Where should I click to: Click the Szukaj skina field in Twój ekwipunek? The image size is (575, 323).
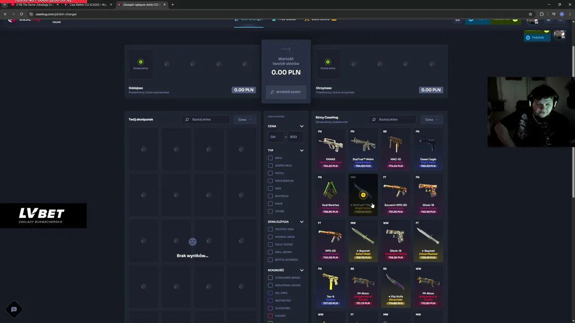(x=207, y=119)
